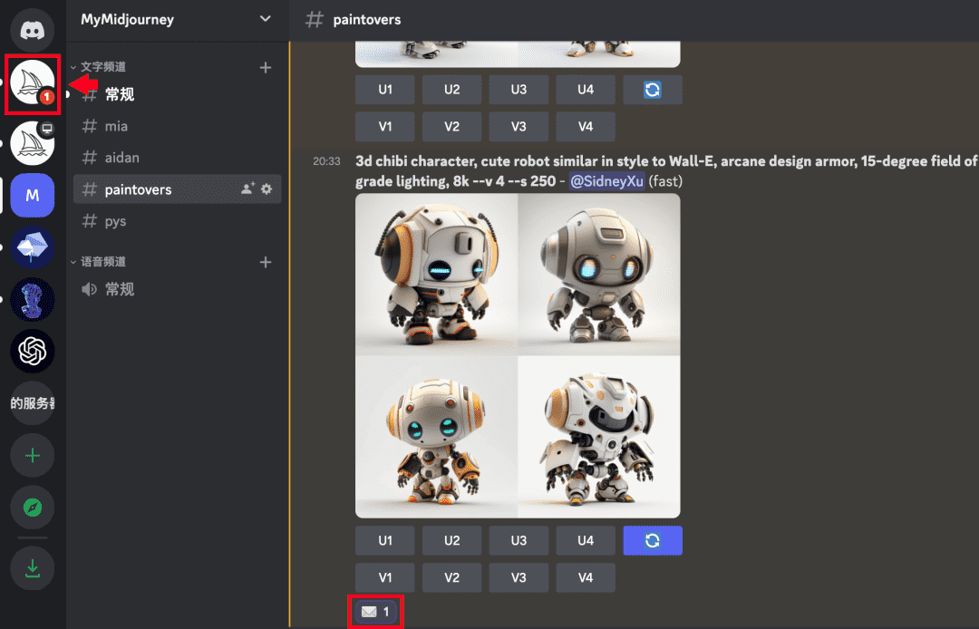979x629 pixels.
Task: Open the Midjourney server with notification badge
Action: click(x=33, y=83)
